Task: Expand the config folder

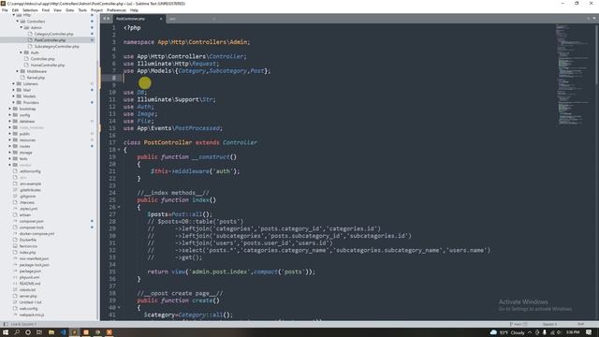Action: point(9,114)
